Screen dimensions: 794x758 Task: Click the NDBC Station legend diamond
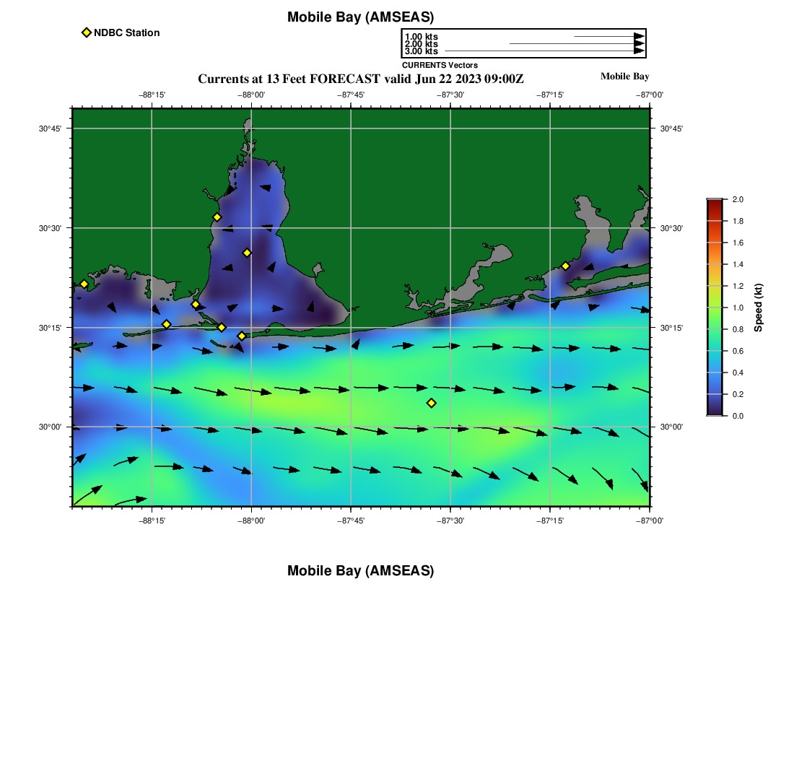[x=87, y=32]
